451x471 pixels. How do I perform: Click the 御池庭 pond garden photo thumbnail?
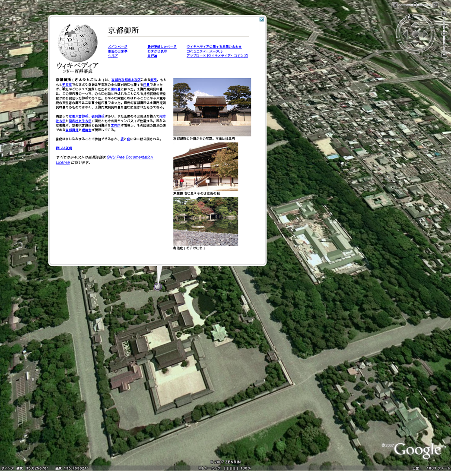pos(206,221)
